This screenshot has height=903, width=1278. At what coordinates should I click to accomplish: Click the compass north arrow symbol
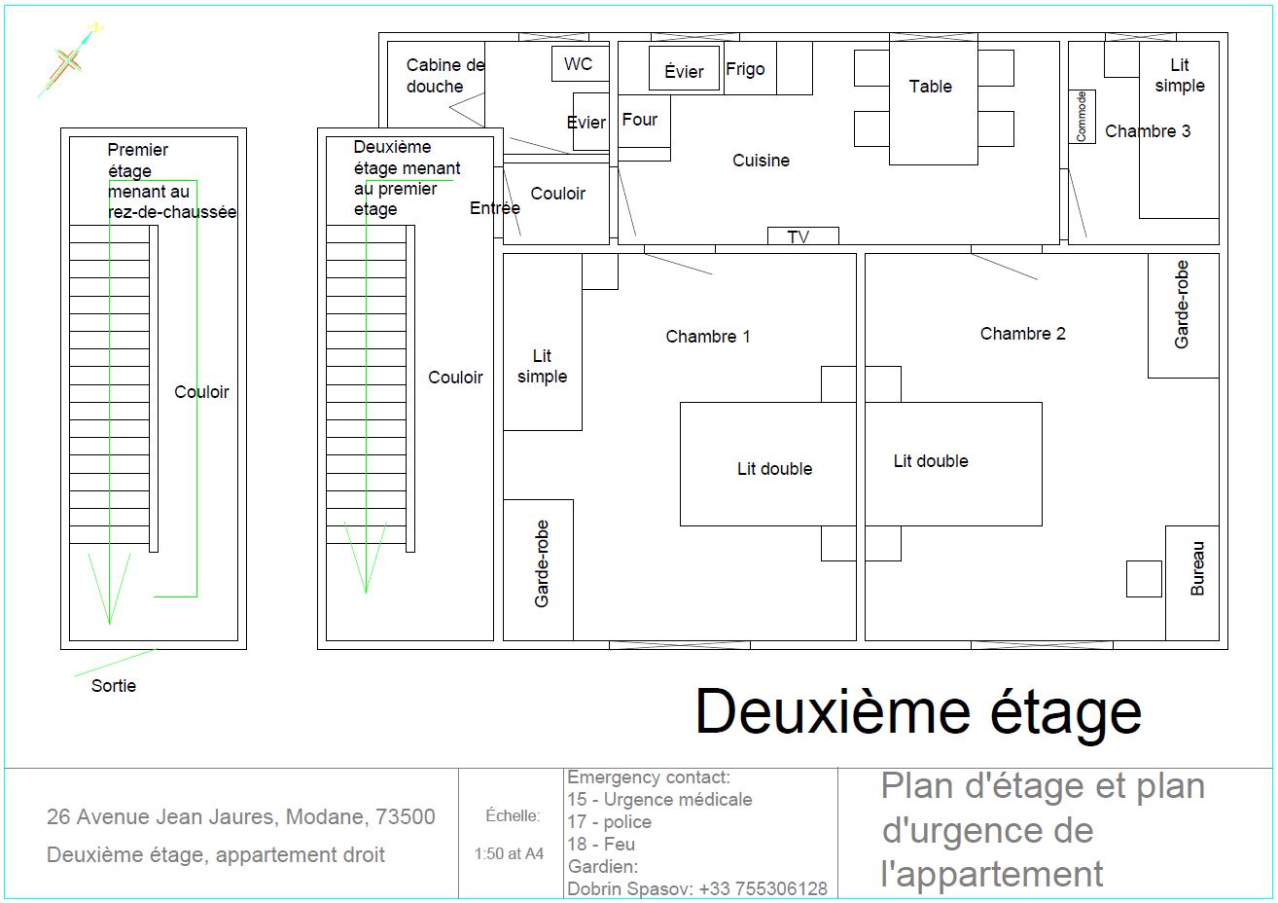coord(70,60)
